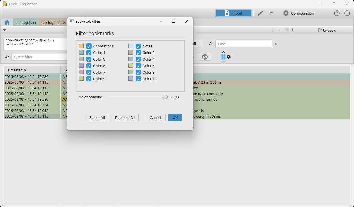Click the Color 5 purple swatch
Screen dimensions: 354x207
(x=81, y=65)
